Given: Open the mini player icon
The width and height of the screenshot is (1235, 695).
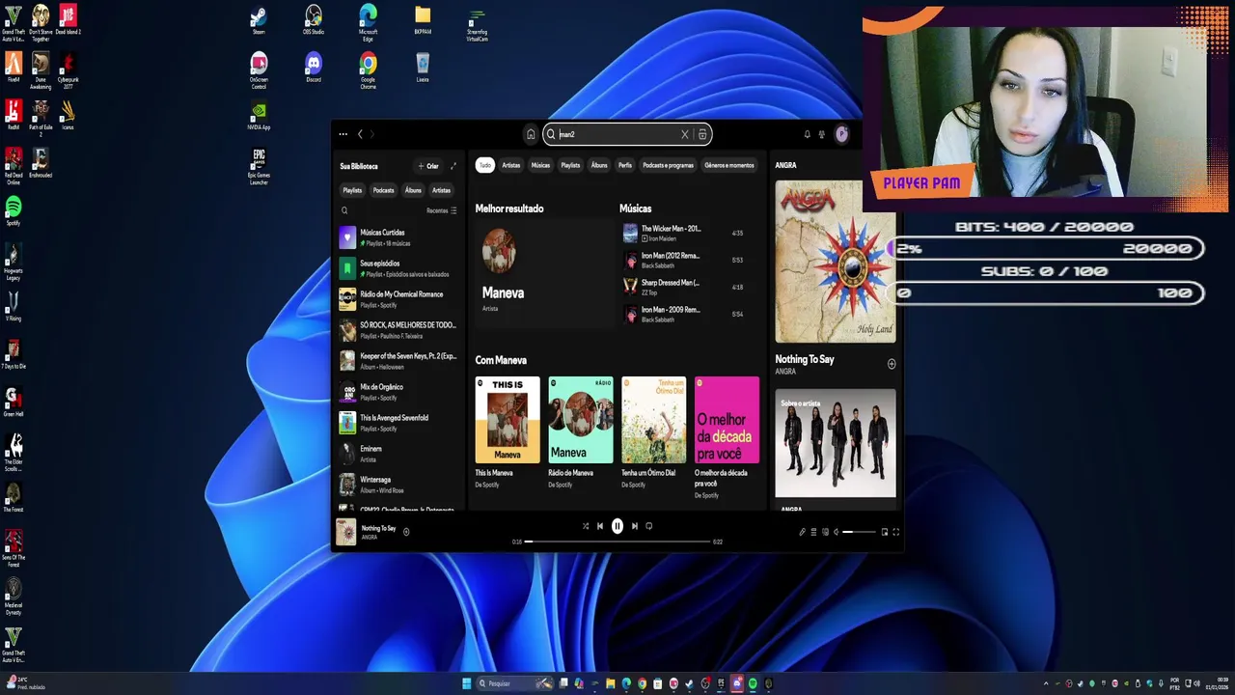Looking at the screenshot, I should 885,532.
